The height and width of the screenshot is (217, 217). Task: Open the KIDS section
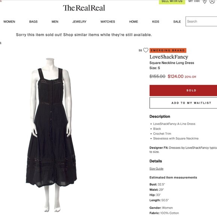click(156, 22)
